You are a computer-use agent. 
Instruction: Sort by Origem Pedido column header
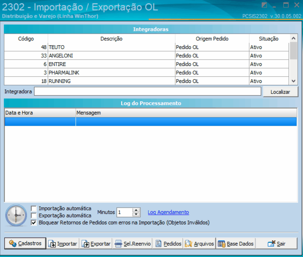tap(212, 39)
